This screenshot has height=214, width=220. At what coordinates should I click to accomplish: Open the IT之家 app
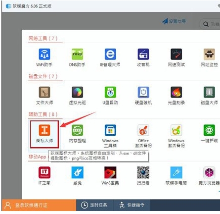44,176
